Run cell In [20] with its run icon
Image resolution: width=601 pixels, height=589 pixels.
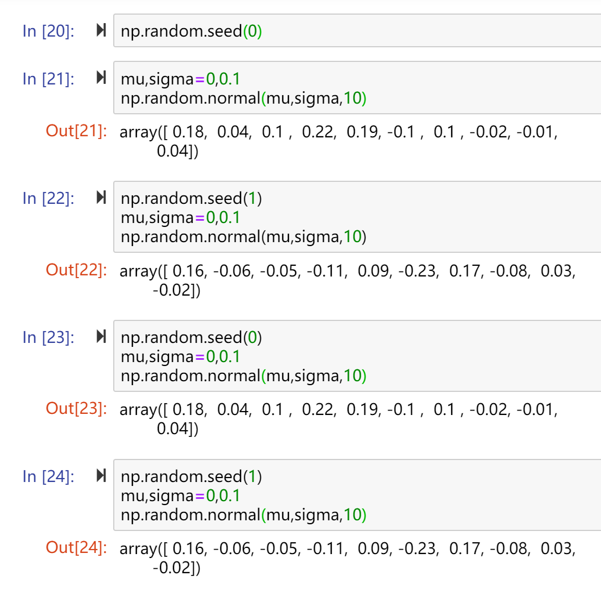coord(101,30)
